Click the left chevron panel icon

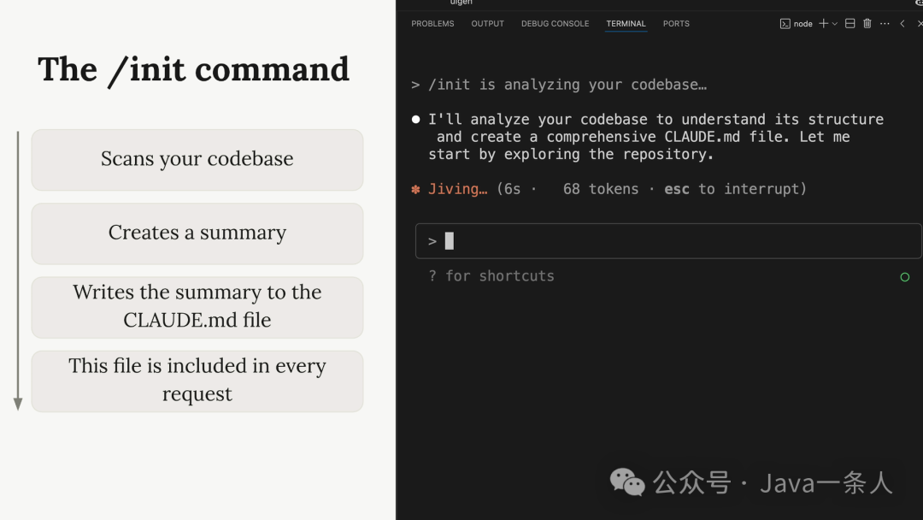pyautogui.click(x=902, y=24)
